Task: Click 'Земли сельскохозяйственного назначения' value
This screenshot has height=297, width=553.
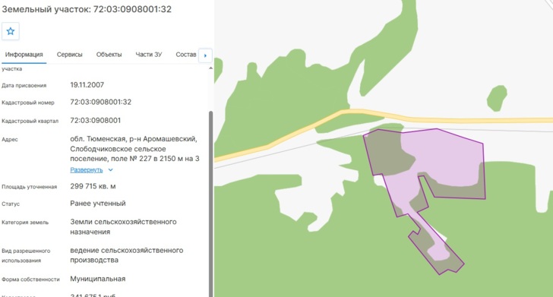Action: coord(123,227)
